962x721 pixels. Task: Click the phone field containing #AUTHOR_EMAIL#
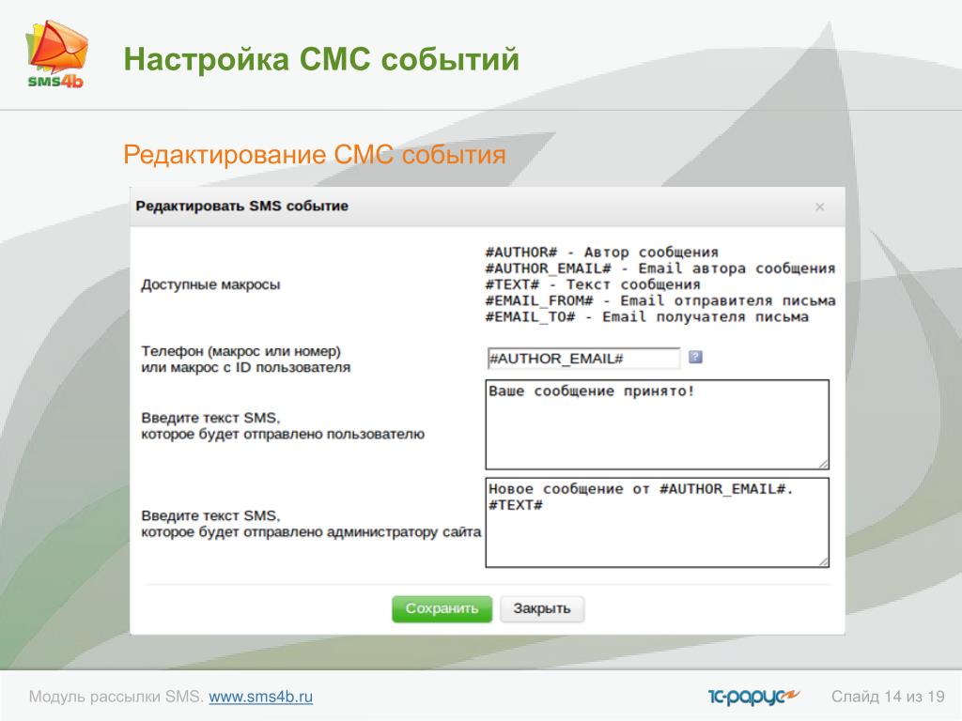click(583, 359)
